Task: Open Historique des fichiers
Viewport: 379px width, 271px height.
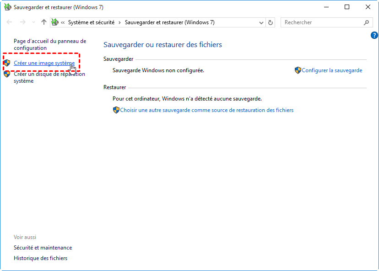Action: click(x=40, y=258)
